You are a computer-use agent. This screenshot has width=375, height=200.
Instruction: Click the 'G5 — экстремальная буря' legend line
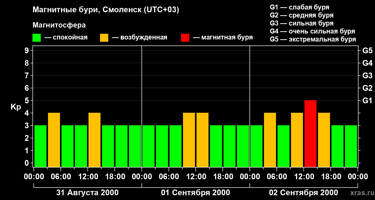[x=313, y=39]
